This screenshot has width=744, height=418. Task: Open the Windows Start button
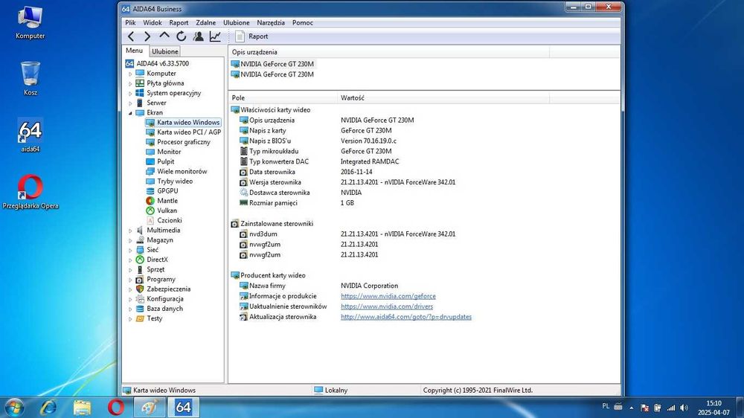tap(13, 407)
